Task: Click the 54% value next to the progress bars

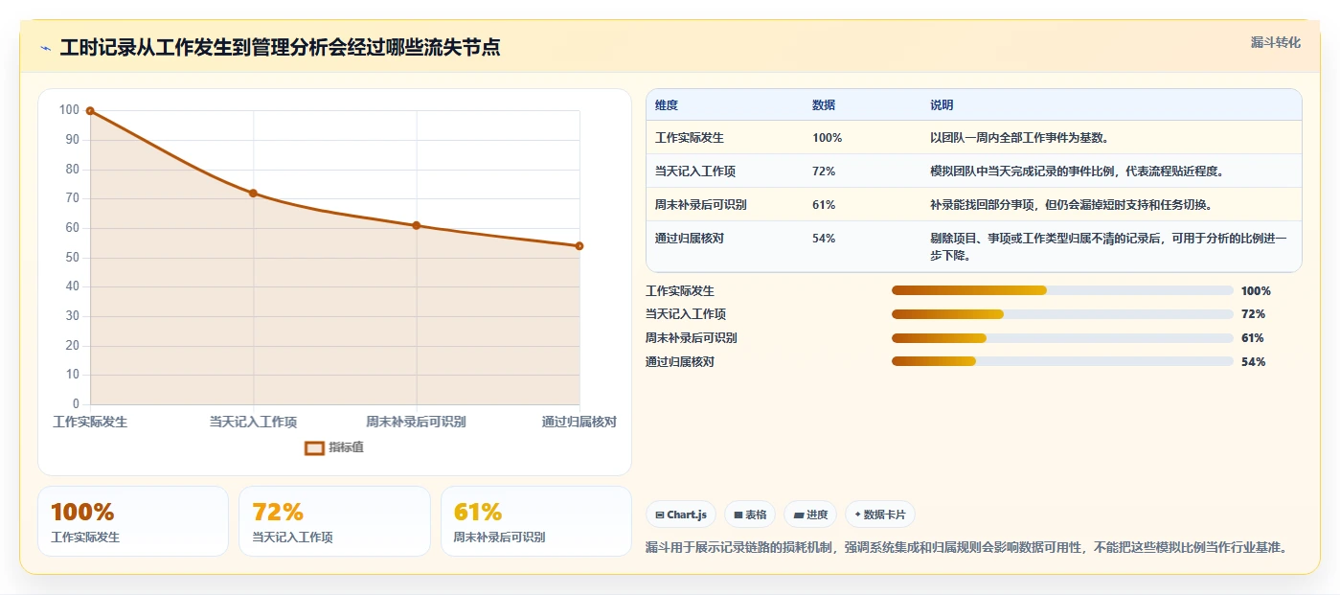Action: [1253, 361]
